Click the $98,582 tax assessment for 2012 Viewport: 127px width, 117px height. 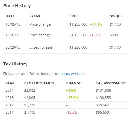tap(102, 105)
